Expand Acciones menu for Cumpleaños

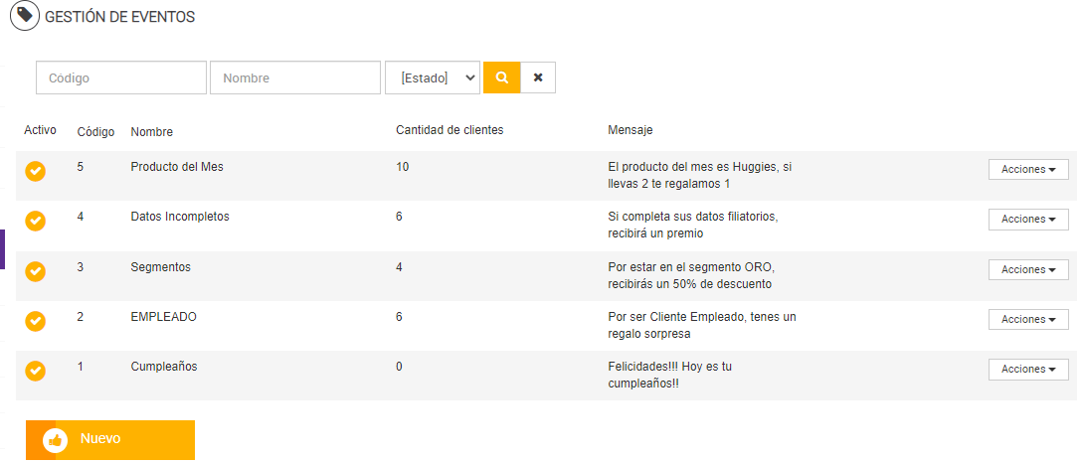coord(1028,370)
